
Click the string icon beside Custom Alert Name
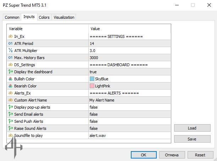(10, 100)
